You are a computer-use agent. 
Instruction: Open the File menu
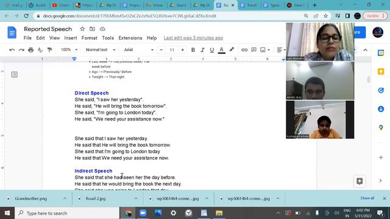(x=27, y=38)
